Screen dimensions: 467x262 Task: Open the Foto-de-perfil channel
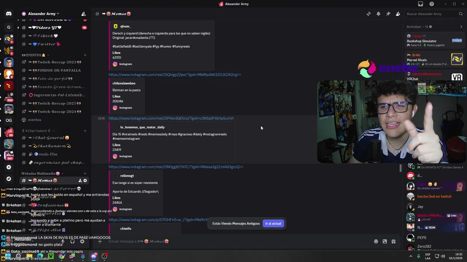tap(54, 79)
